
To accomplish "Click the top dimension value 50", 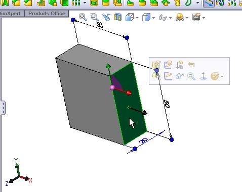I will [x=100, y=25].
